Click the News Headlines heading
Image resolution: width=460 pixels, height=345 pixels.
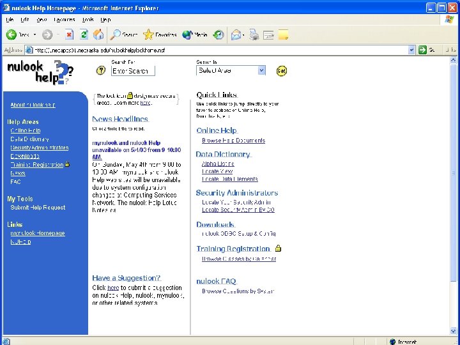click(x=121, y=119)
